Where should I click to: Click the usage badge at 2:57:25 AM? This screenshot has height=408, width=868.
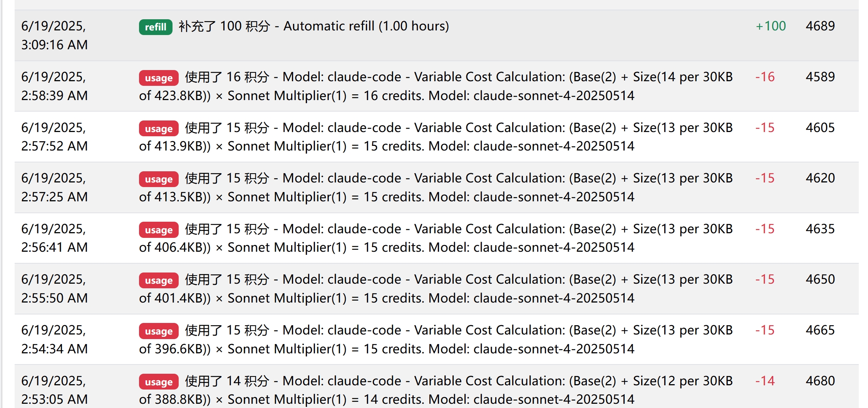pos(159,179)
